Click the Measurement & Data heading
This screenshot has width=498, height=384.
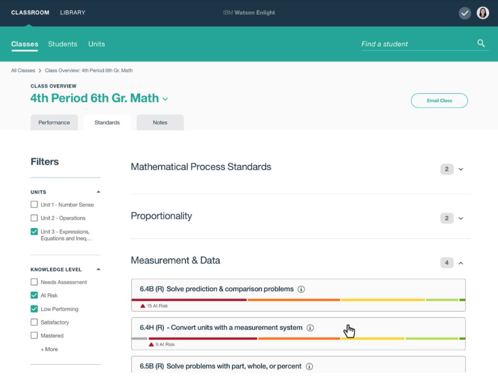[175, 261]
